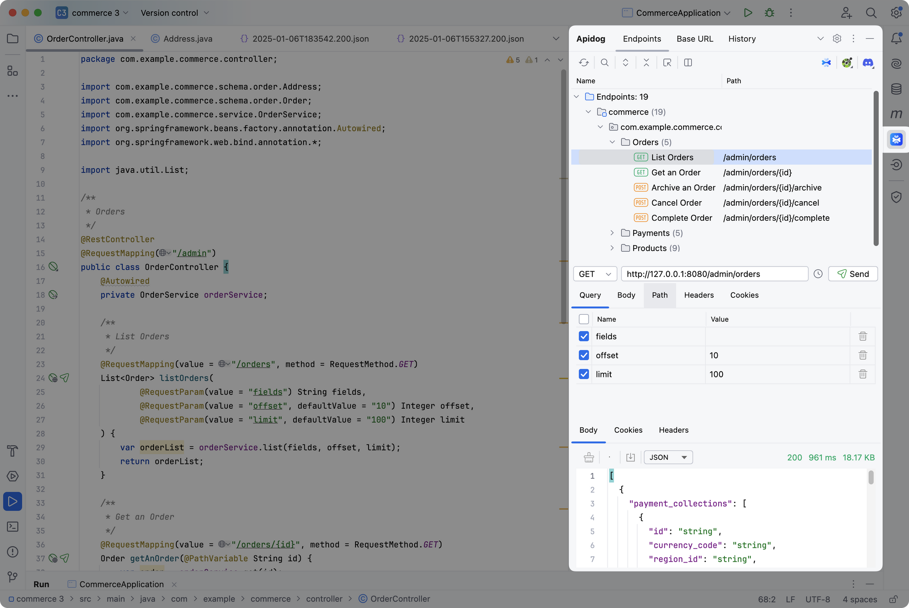Close the OrderController.java tab
This screenshot has height=608, width=909.
(x=133, y=39)
